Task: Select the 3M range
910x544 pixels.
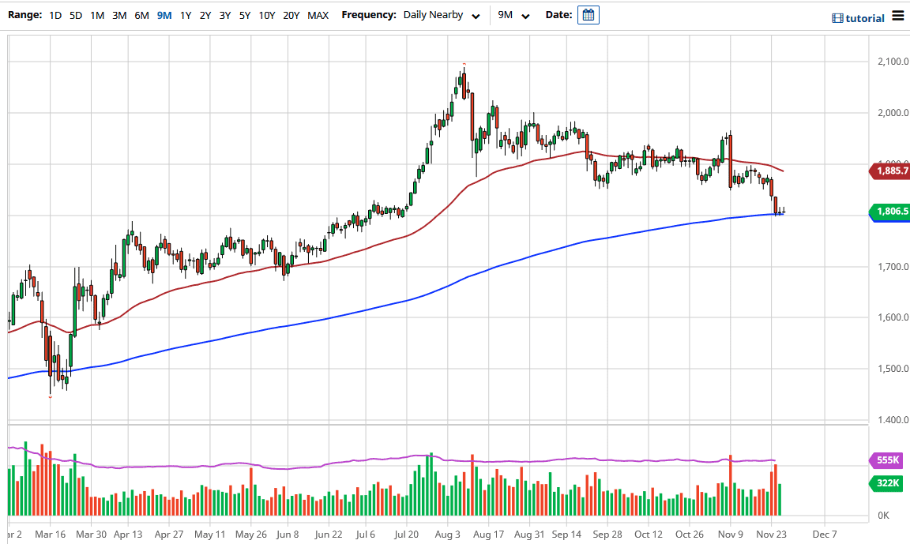Action: click(x=119, y=16)
